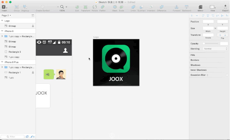
Task: Click the Logo artboard title label
Action: pos(96,37)
